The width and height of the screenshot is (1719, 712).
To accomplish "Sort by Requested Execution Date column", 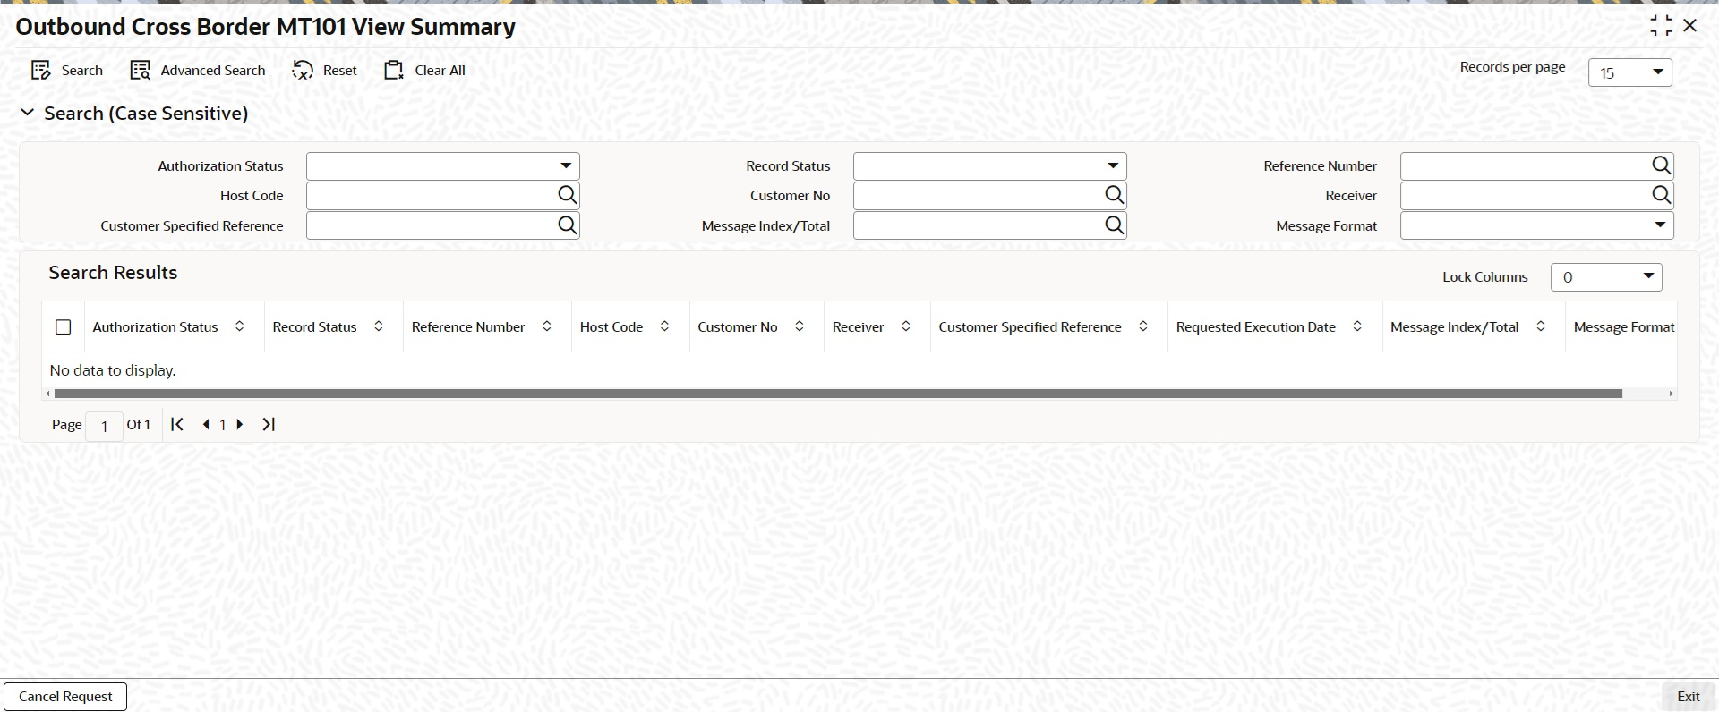I will 1357,327.
